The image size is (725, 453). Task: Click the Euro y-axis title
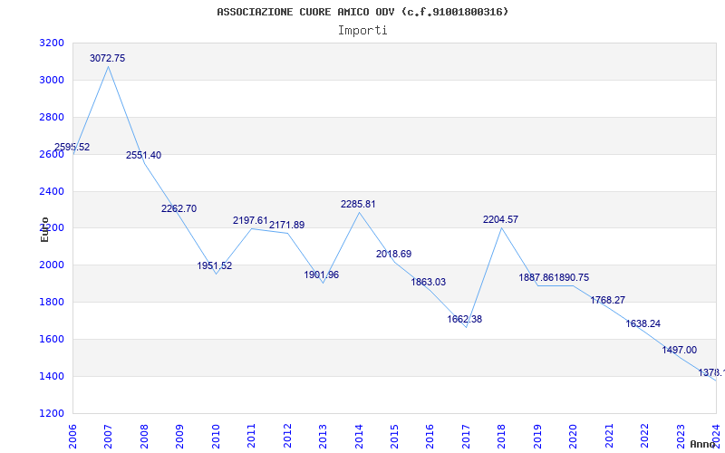[44, 230]
